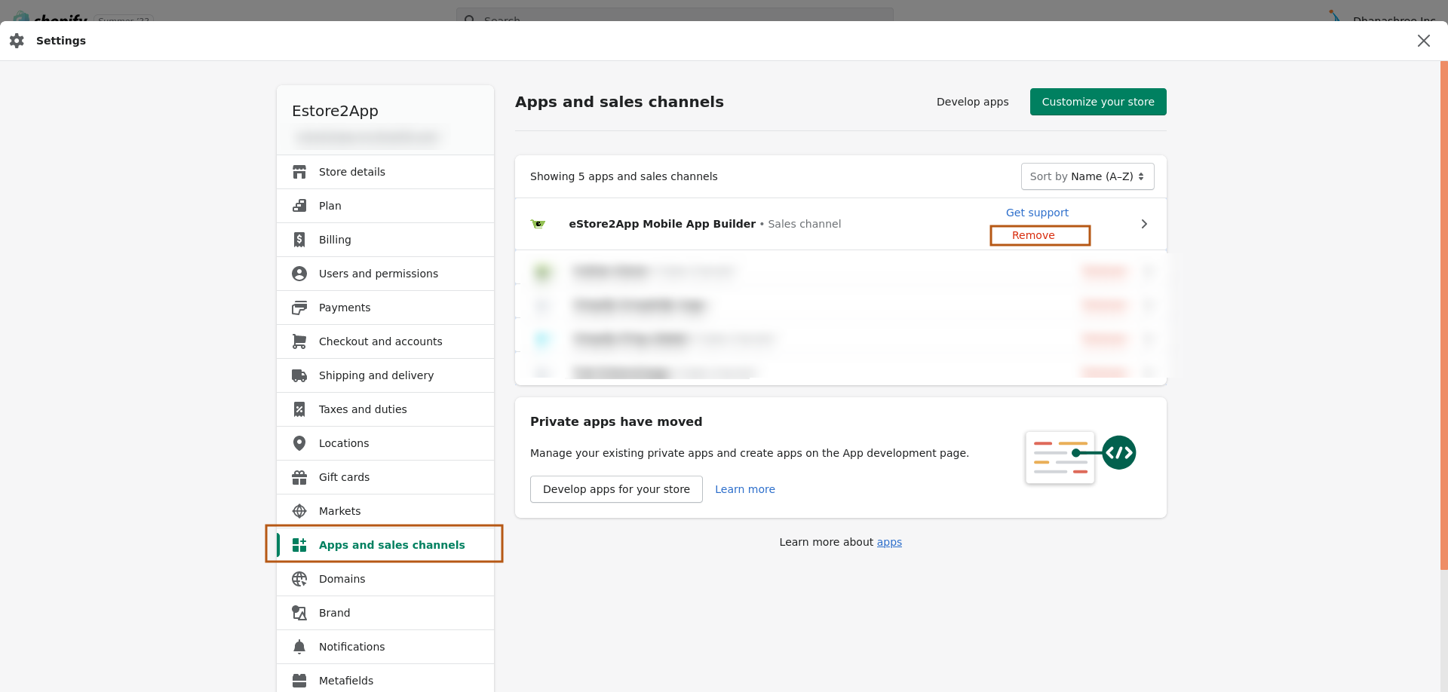
Task: Click the page vertical scrollbar
Action: [x=1443, y=315]
